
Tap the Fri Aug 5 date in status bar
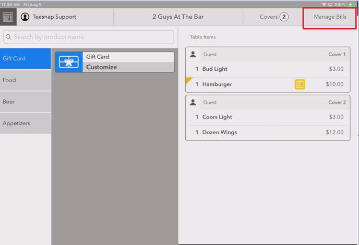click(x=32, y=5)
